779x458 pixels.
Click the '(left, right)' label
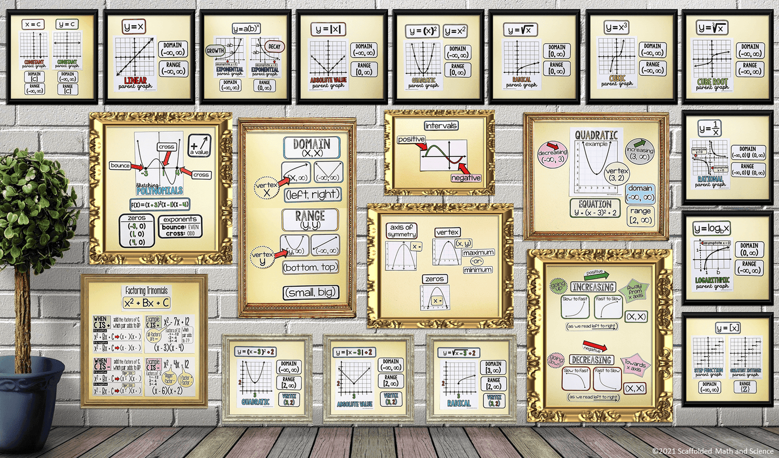(313, 195)
